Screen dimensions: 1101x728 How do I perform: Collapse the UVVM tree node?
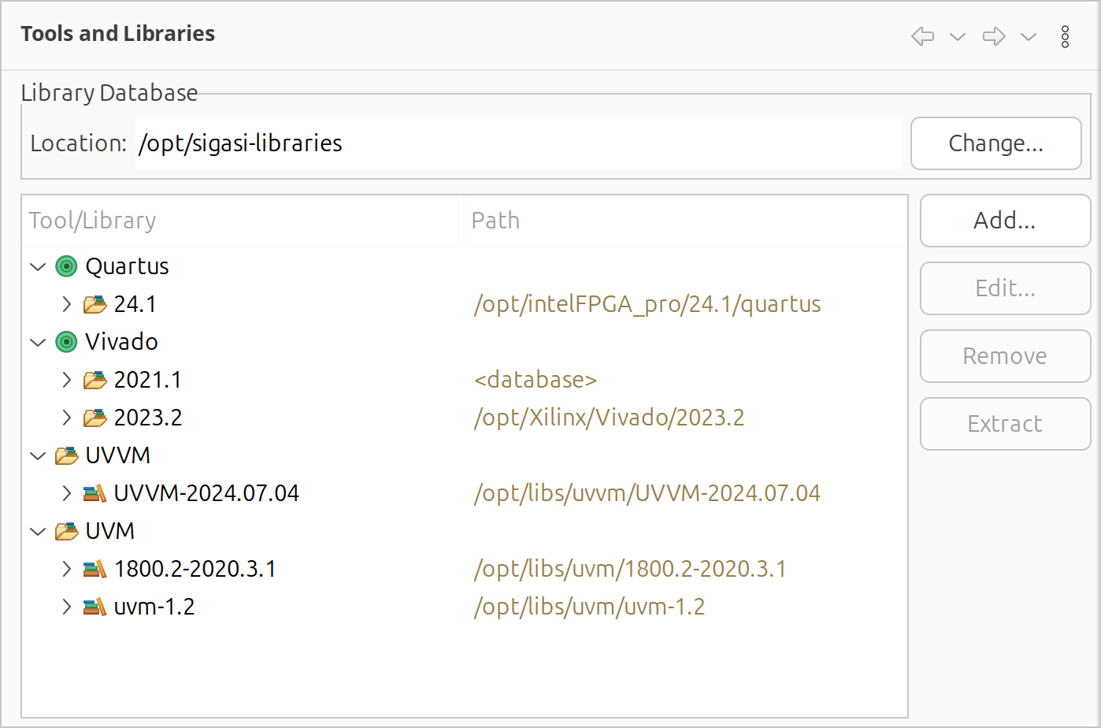[38, 455]
